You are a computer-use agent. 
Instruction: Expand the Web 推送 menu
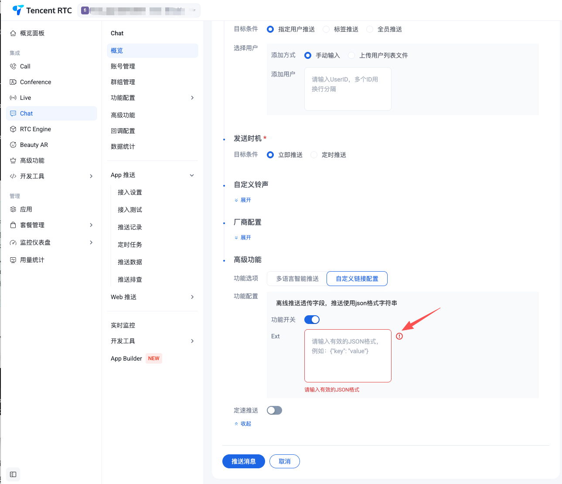pos(192,297)
